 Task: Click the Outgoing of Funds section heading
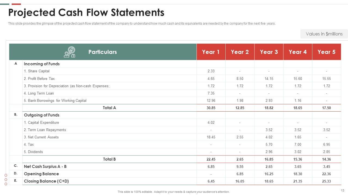coord(42,115)
